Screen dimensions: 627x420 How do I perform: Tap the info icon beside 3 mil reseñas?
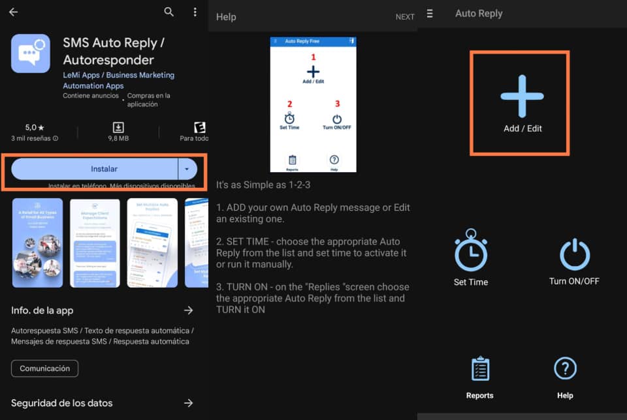click(x=56, y=138)
